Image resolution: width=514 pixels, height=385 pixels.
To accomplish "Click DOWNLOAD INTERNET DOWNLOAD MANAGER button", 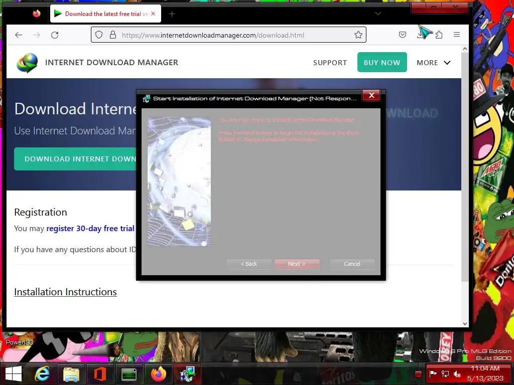I will (75, 159).
